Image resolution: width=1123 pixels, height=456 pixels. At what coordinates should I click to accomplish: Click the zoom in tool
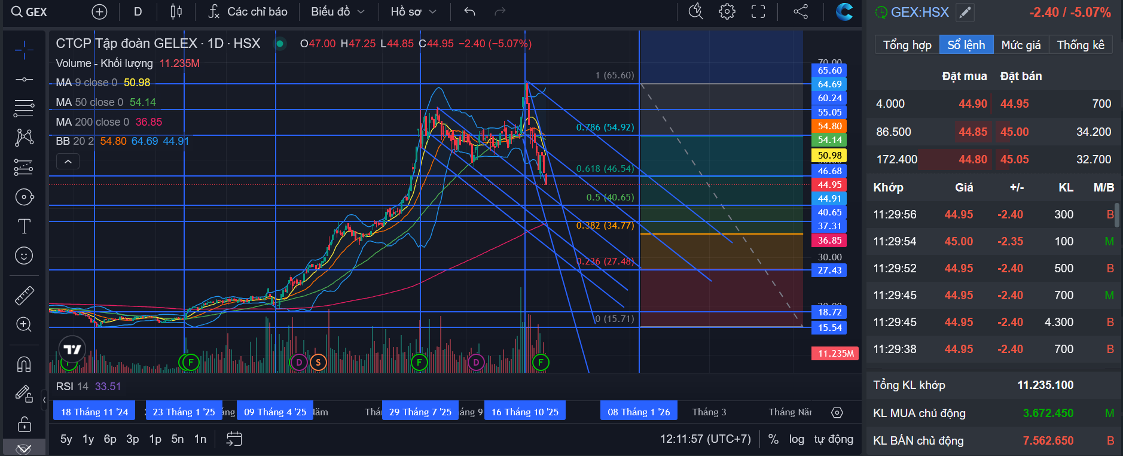click(x=24, y=324)
